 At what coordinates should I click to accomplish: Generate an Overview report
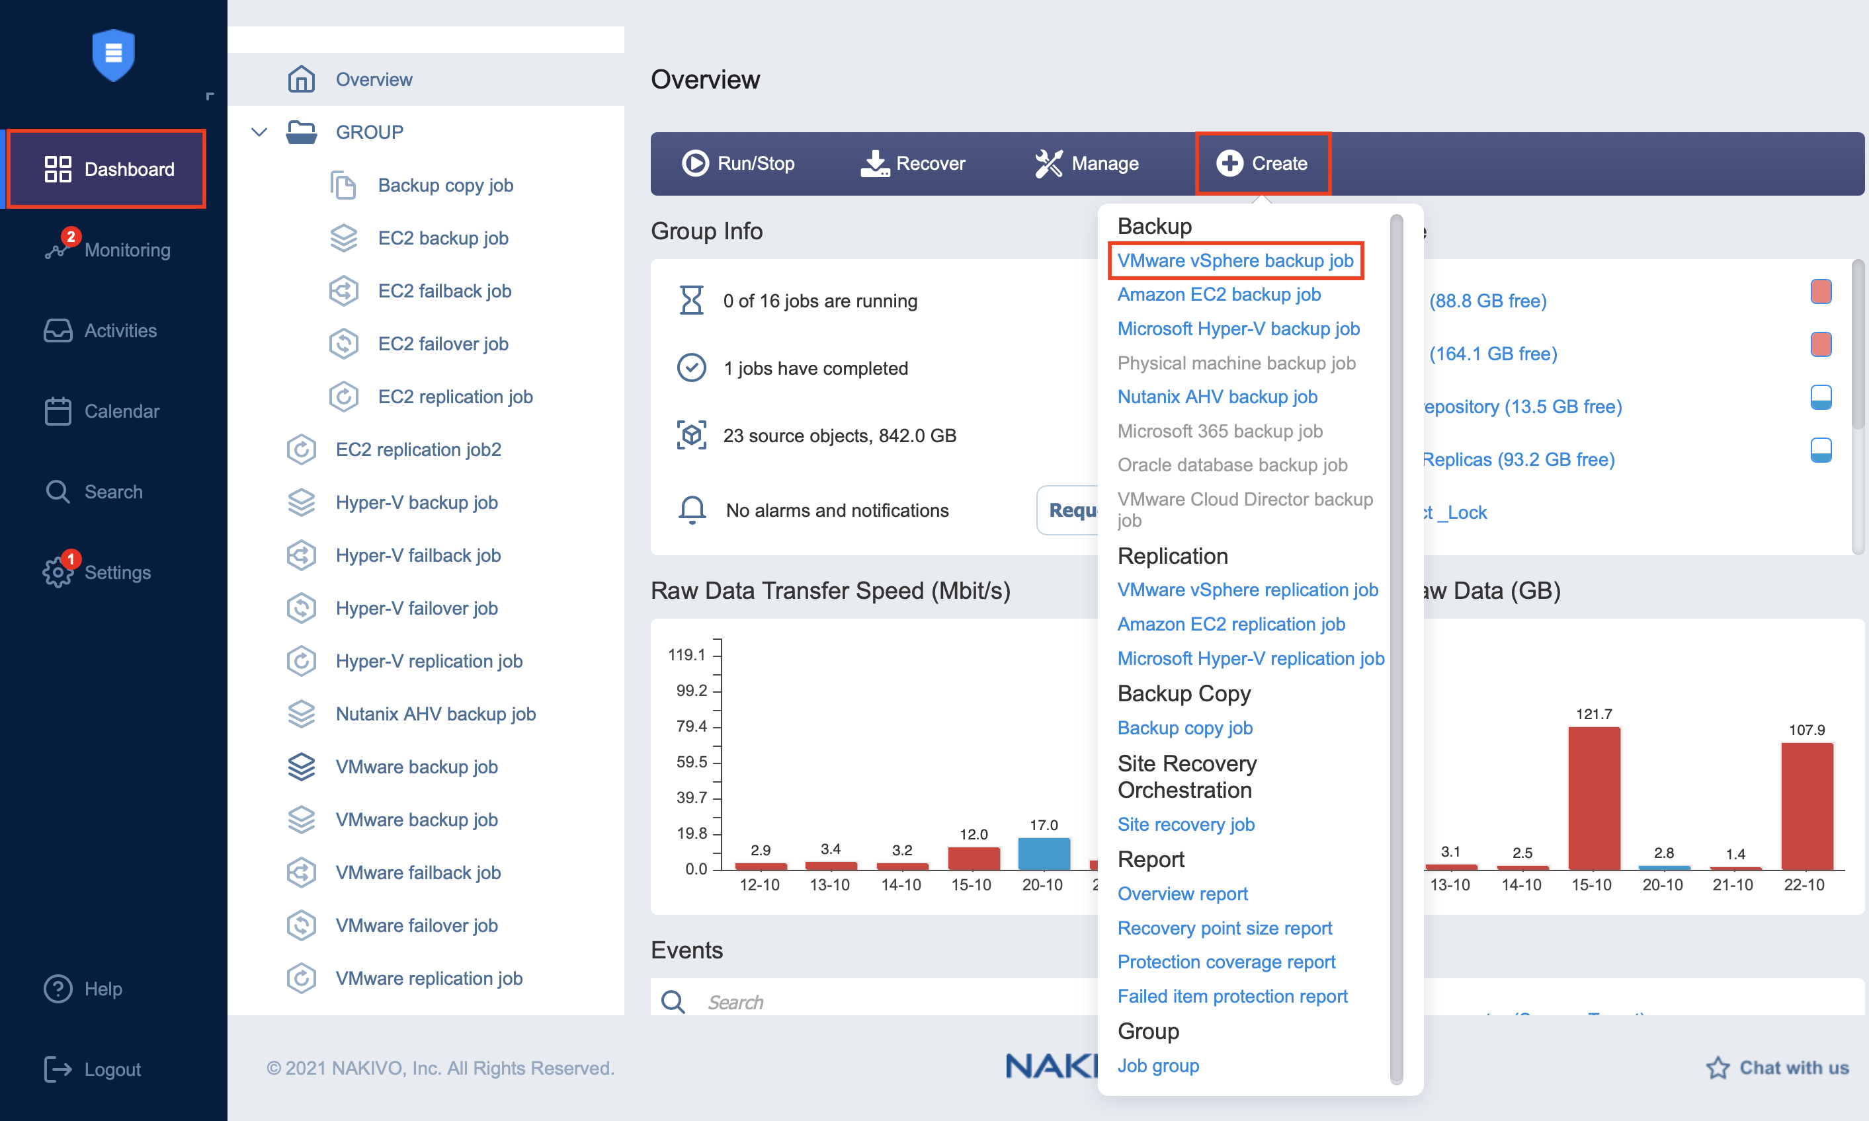click(x=1182, y=894)
